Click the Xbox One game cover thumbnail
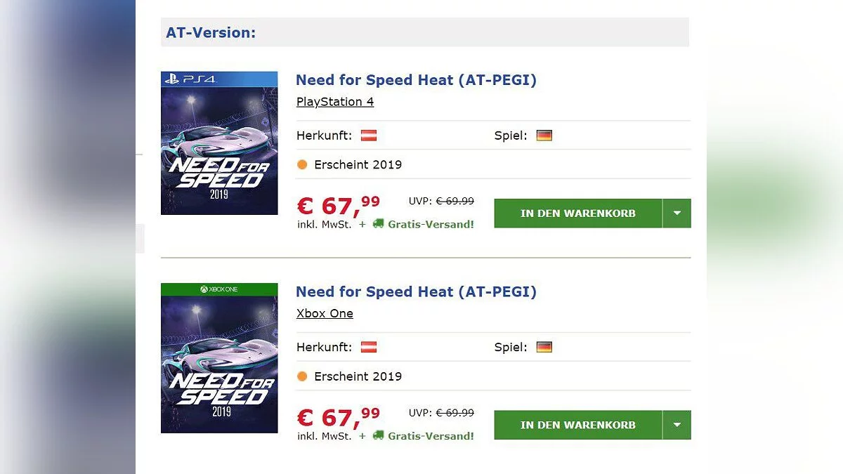The image size is (843, 474). pos(219,358)
